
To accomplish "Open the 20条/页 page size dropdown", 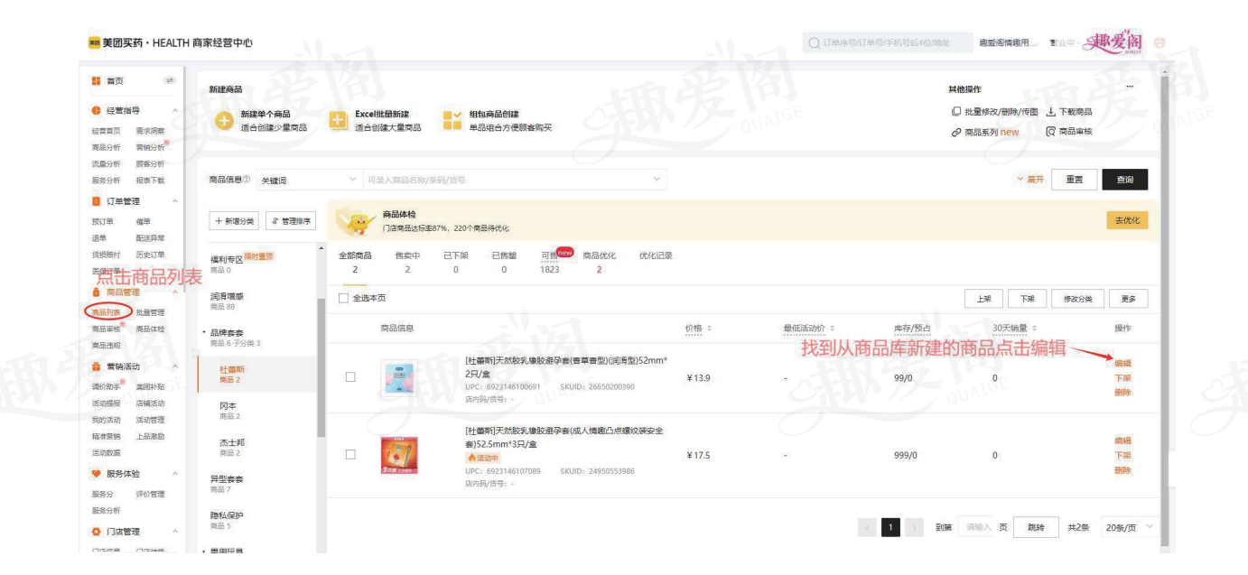I will point(1130,528).
